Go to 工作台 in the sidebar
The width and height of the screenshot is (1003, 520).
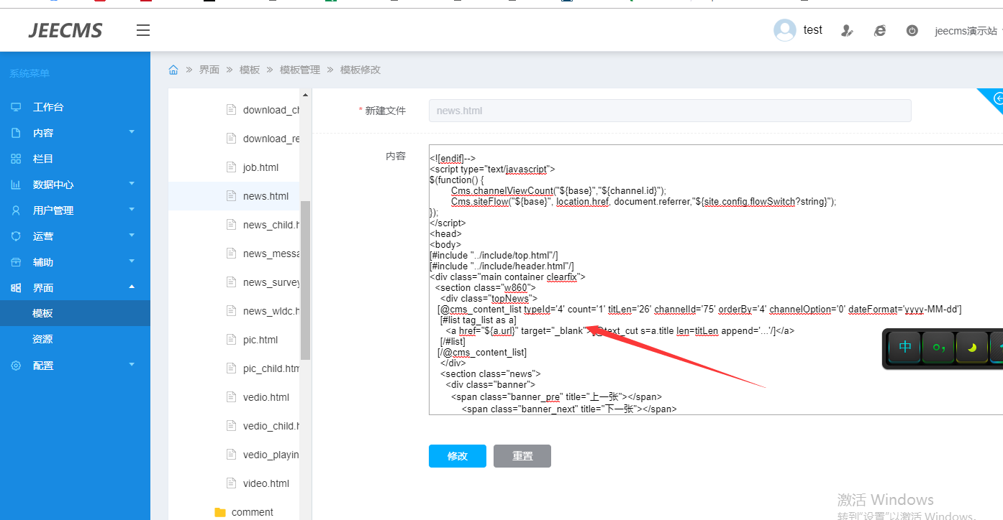48,107
